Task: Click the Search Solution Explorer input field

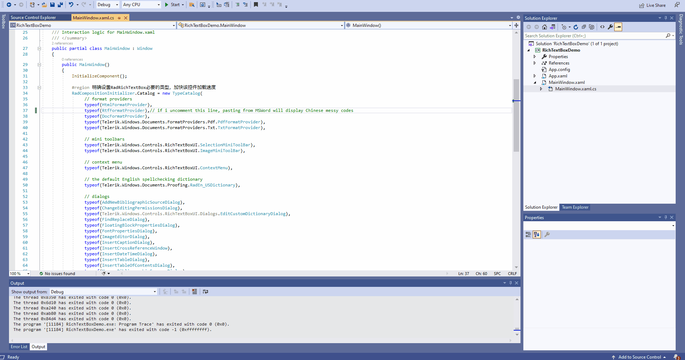Action: click(594, 36)
